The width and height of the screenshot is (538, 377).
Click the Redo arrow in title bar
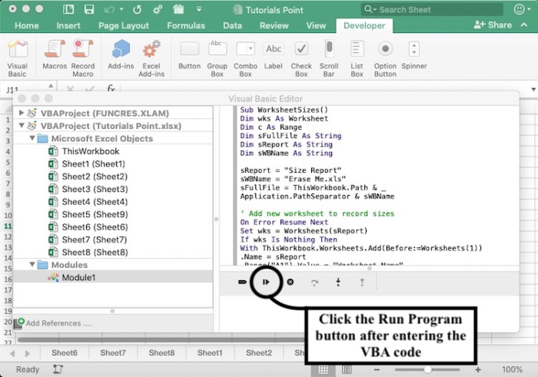[x=138, y=9]
